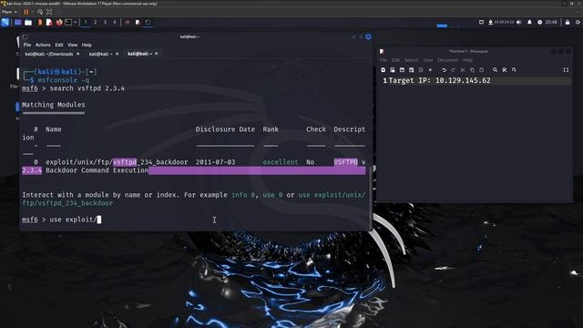Click Paste icon in Mousepad toolbar

pos(482,70)
